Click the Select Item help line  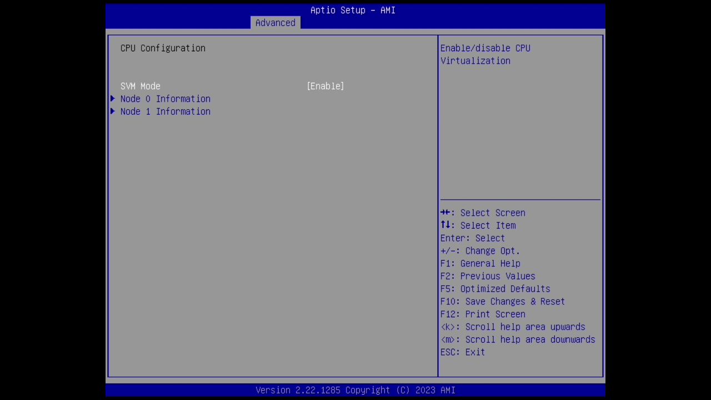pos(478,226)
